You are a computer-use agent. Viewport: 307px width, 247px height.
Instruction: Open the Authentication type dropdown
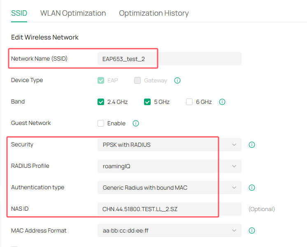tap(169, 188)
